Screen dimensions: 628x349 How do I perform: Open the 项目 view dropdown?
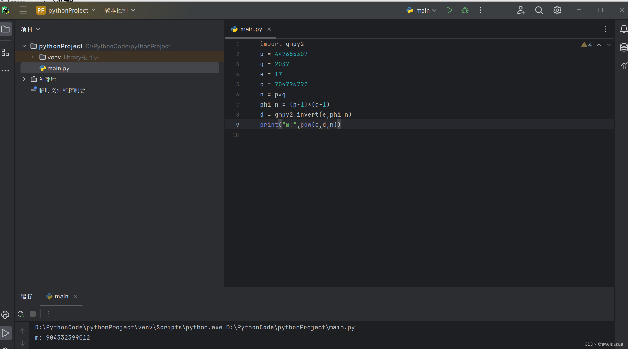click(30, 29)
